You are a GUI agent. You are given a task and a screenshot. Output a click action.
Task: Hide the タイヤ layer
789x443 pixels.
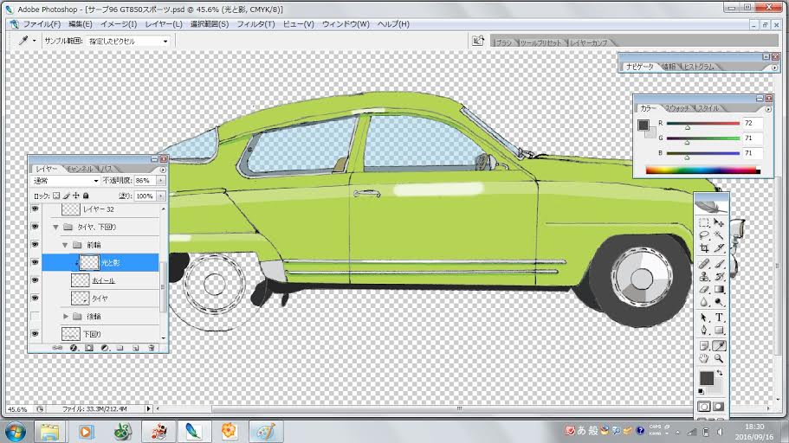35,299
